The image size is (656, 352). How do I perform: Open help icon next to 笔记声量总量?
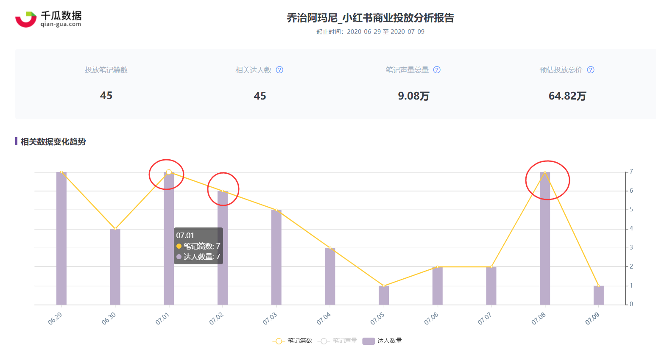[x=437, y=70]
